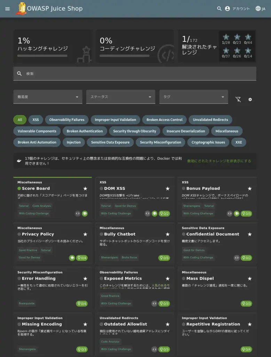Open Outdated Allowlist coding challenge icon
271x357 pixels.
click(x=154, y=349)
